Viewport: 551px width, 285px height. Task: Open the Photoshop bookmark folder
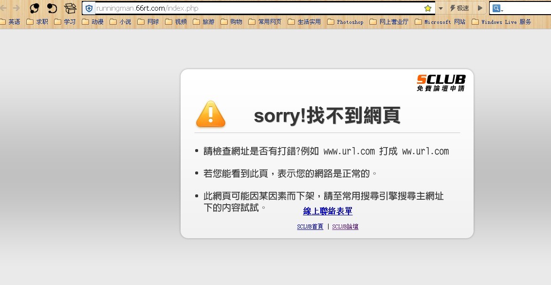click(346, 22)
